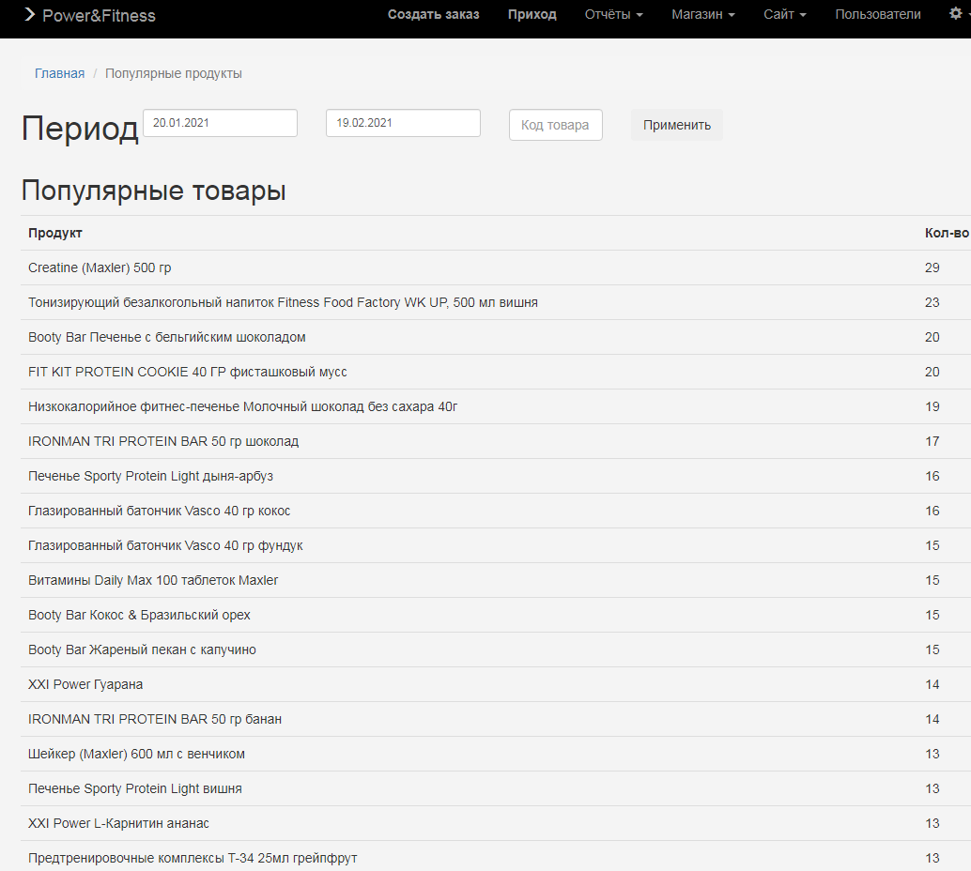Image resolution: width=971 pixels, height=871 pixels.
Task: Select the IRONMAN TRI PROTEIN BAR шоколад row
Action: [163, 441]
